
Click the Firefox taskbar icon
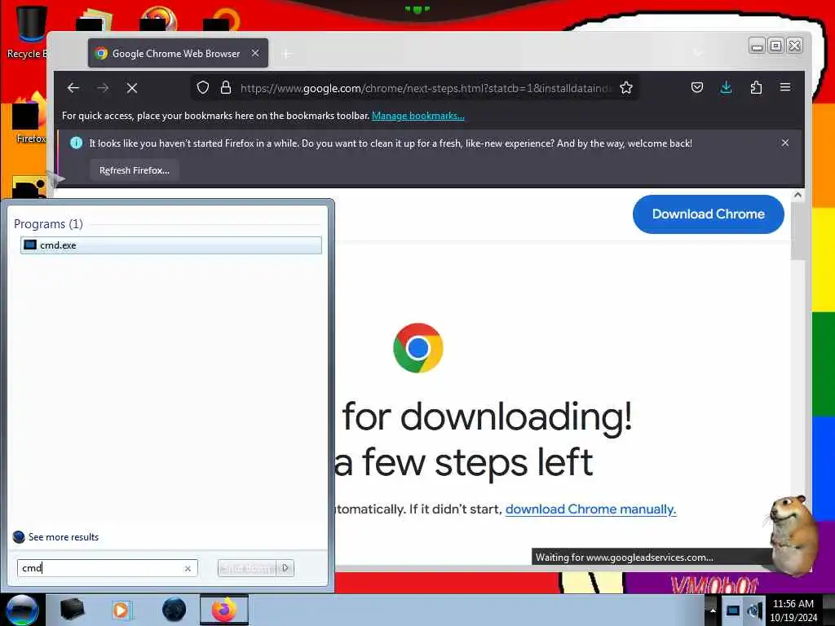click(x=224, y=610)
